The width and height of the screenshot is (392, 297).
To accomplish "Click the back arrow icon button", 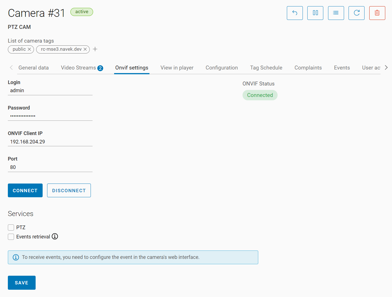I will [x=295, y=13].
